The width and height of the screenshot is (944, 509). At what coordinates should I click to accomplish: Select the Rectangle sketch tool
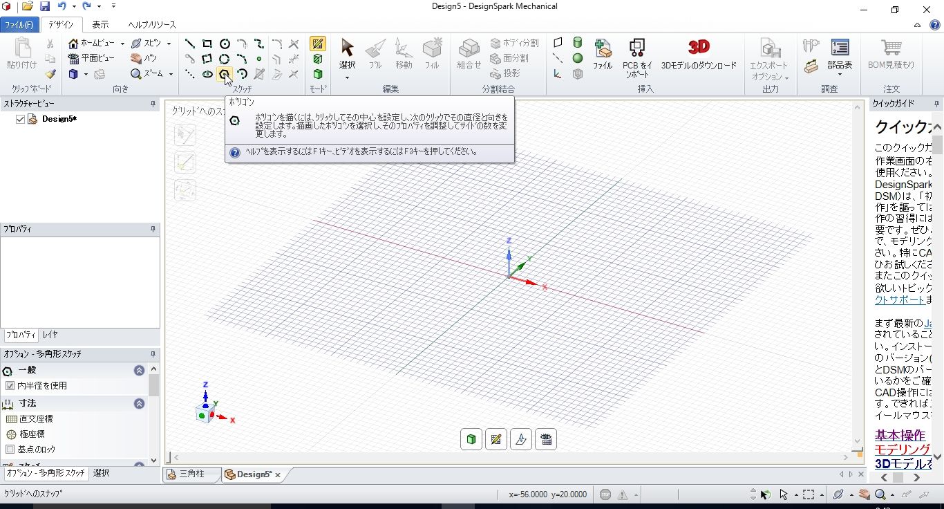(x=207, y=44)
